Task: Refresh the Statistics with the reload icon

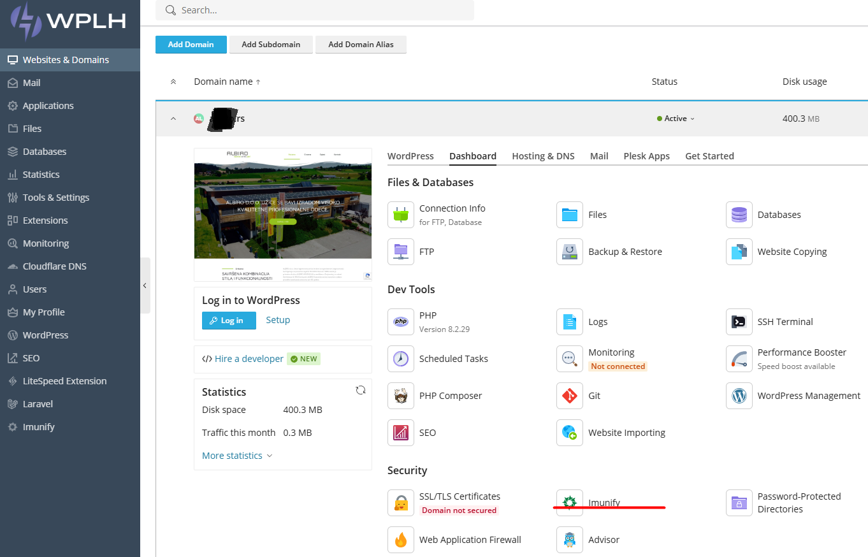Action: click(x=361, y=390)
